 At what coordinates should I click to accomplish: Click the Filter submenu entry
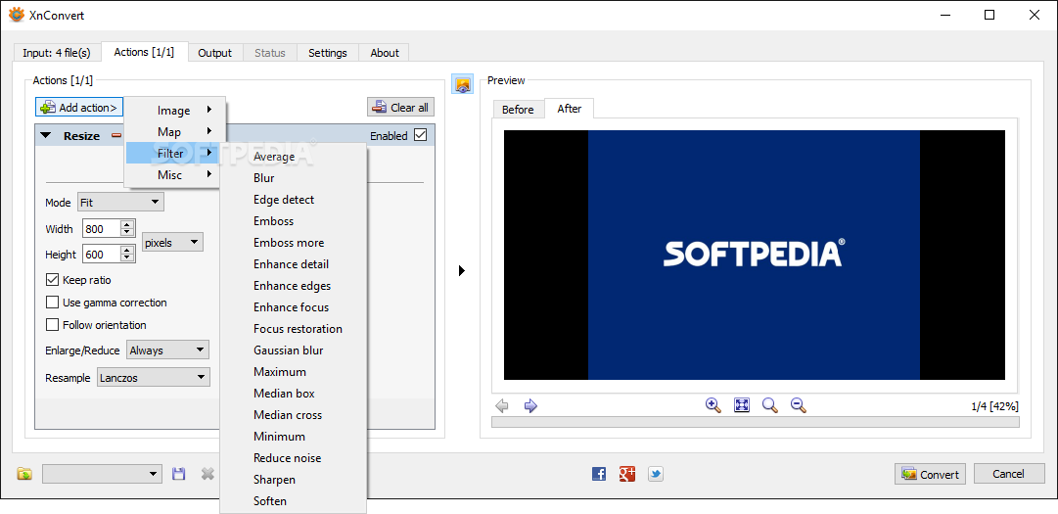tap(174, 153)
